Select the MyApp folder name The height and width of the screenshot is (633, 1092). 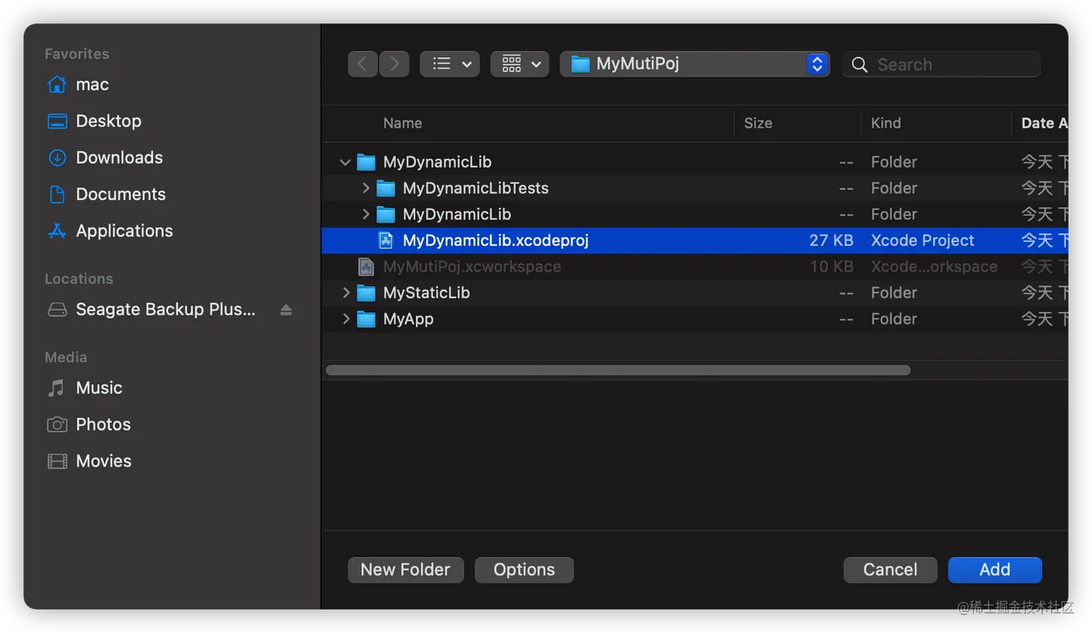pyautogui.click(x=409, y=319)
